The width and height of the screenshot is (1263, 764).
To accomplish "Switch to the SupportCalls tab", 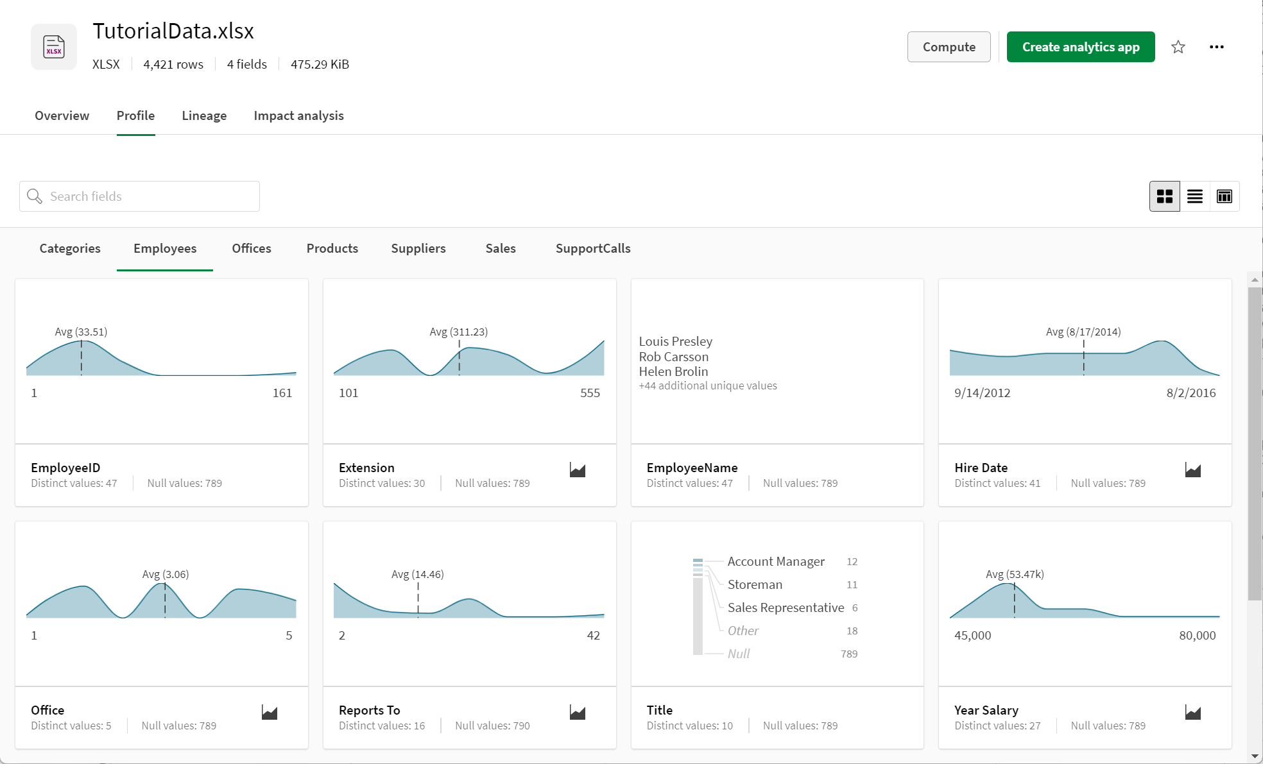I will (592, 247).
